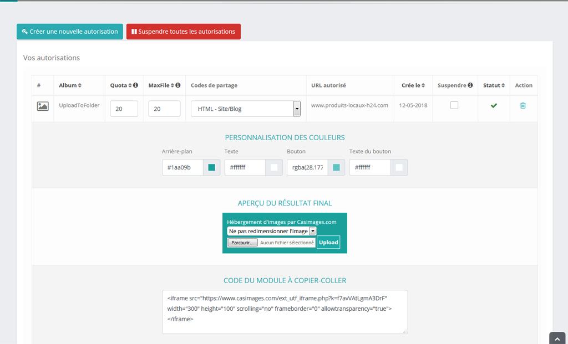Click the info icon next to Suspendre
Screen dimensions: 568x344
470,85
